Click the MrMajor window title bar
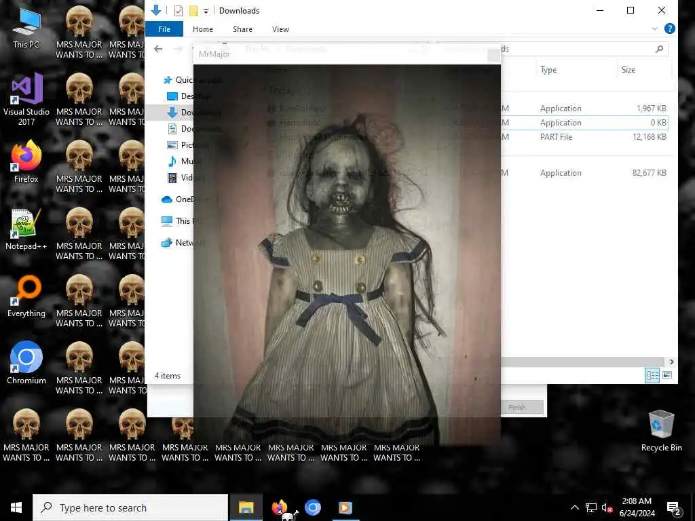The width and height of the screenshot is (695, 521). pos(347,54)
